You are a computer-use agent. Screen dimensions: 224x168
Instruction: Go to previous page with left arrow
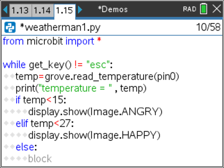[x=5, y=10]
